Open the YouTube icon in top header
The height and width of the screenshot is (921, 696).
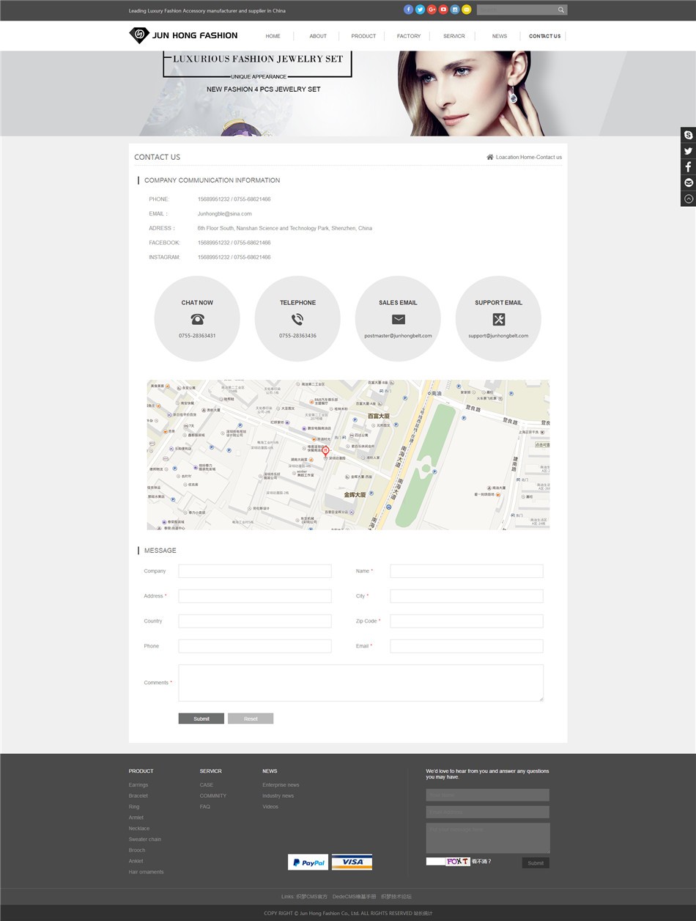pyautogui.click(x=443, y=10)
